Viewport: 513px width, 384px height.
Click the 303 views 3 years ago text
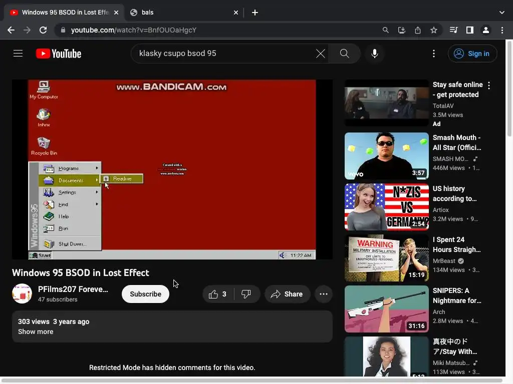[54, 321]
